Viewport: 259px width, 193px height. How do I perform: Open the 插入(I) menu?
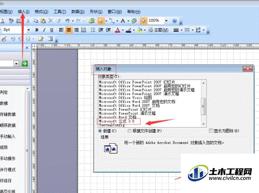24,12
